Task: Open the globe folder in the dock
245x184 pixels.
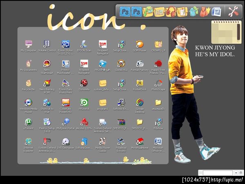Action: [148, 11]
